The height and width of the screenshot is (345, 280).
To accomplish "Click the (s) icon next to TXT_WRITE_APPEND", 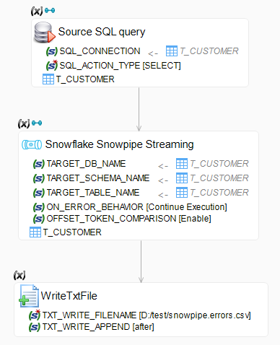I will click(35, 327).
